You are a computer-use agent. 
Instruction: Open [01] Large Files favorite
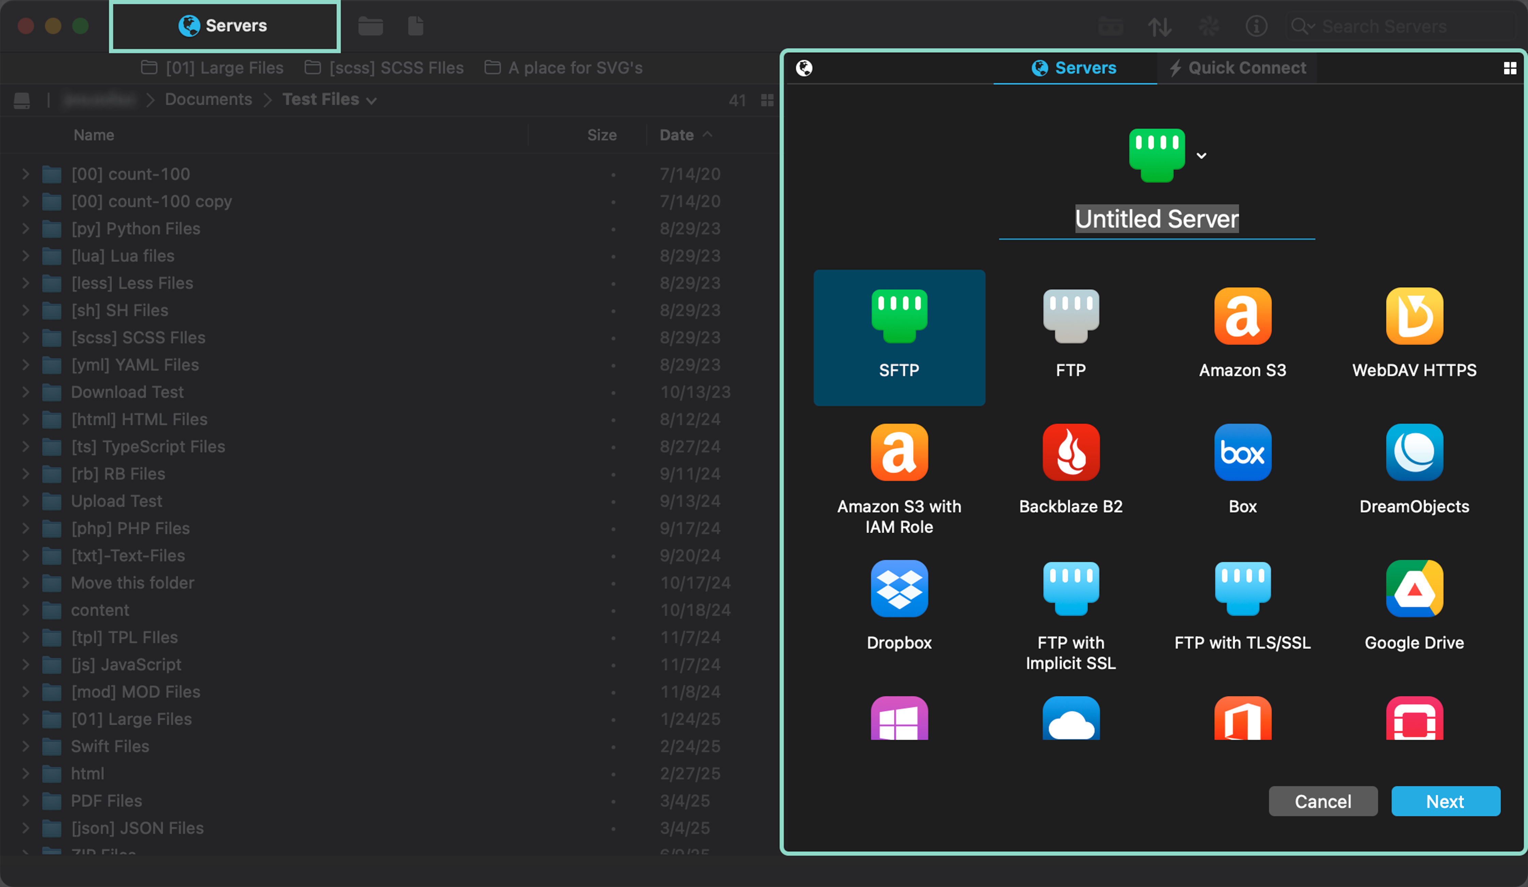(212, 68)
